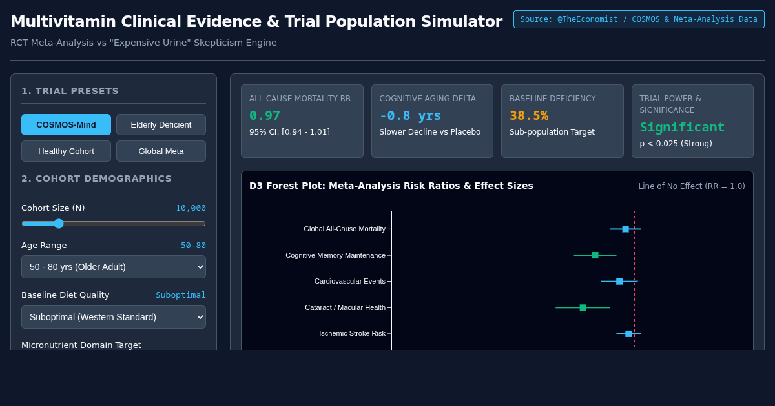The height and width of the screenshot is (406, 775).
Task: Click 'Line of No Effect (RR = 1.0)' legend
Action: [692, 186]
